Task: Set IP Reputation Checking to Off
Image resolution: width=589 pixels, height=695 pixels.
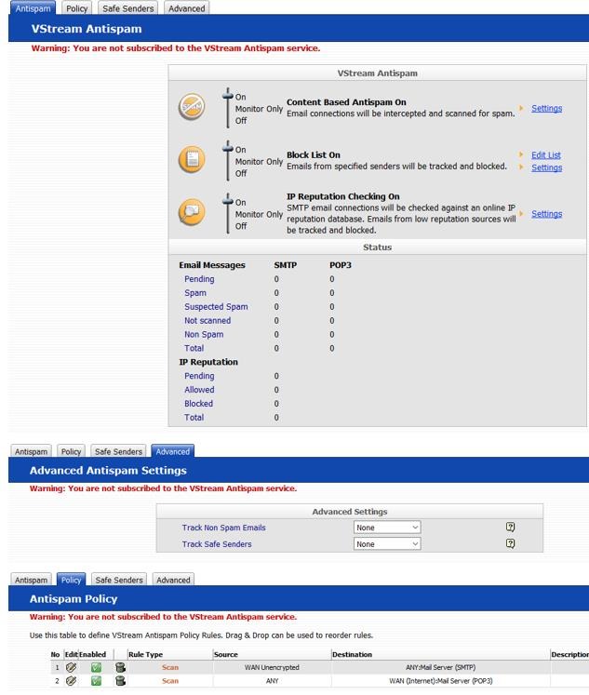Action: pyautogui.click(x=241, y=226)
